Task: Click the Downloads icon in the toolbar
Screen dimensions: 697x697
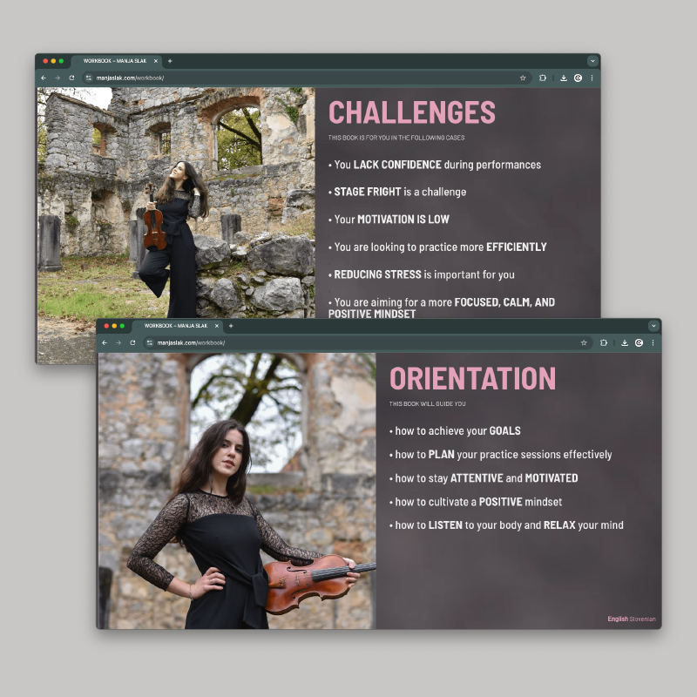Action: click(x=625, y=342)
